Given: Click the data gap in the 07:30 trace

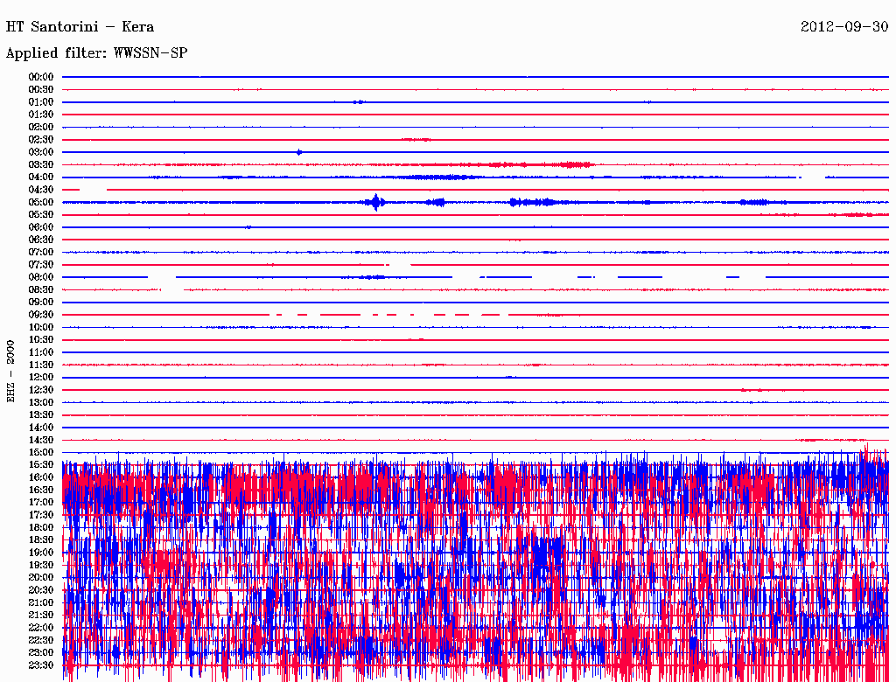Looking at the screenshot, I should point(400,264).
